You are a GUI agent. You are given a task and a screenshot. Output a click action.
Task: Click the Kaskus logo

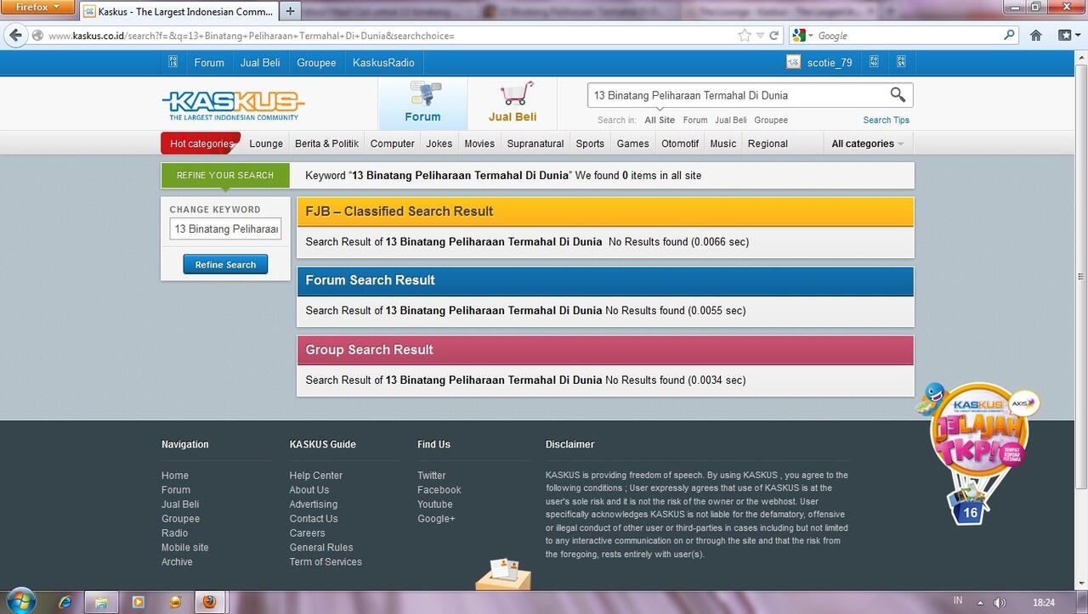233,106
